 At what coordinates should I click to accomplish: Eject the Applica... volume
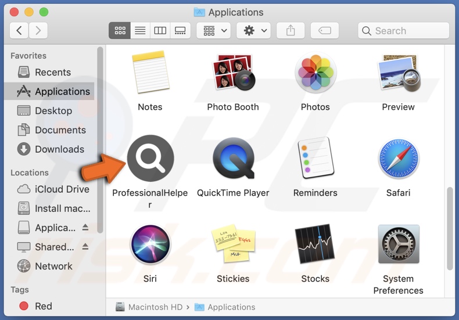coord(85,227)
